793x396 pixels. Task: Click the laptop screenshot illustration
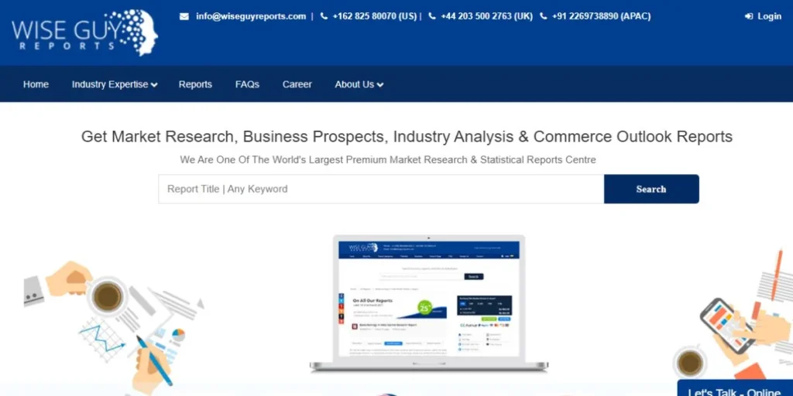click(429, 302)
